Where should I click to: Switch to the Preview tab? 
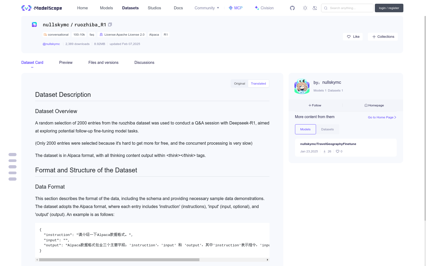pyautogui.click(x=66, y=63)
